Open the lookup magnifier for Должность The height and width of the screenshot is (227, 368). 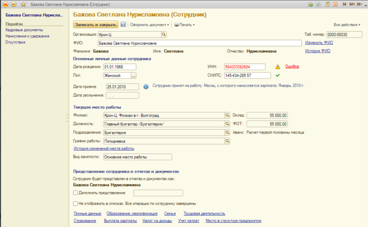coord(227,124)
